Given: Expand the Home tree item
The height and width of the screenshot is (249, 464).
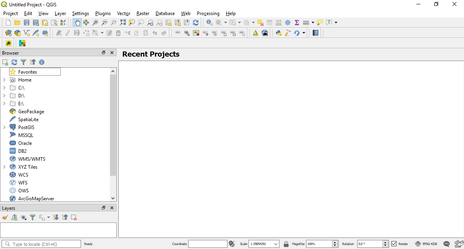Looking at the screenshot, I should point(4,80).
